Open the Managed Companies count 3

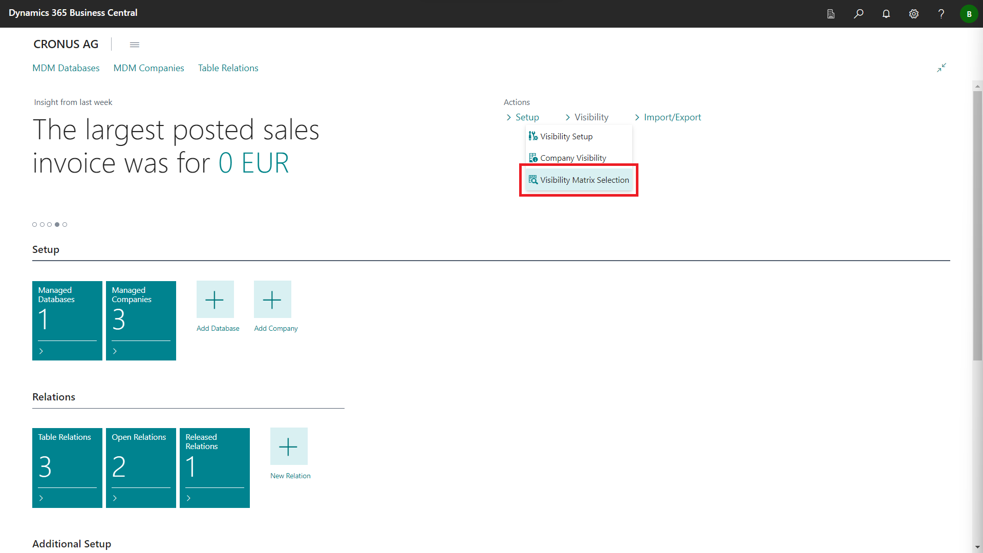click(119, 320)
